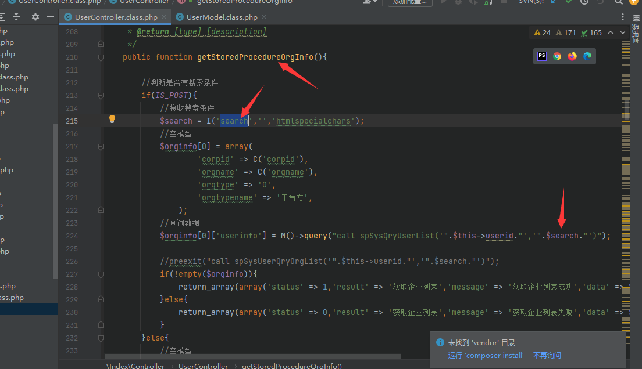Click 'htmlspecialchars' string on line 215
This screenshot has height=369, width=642.
(313, 121)
